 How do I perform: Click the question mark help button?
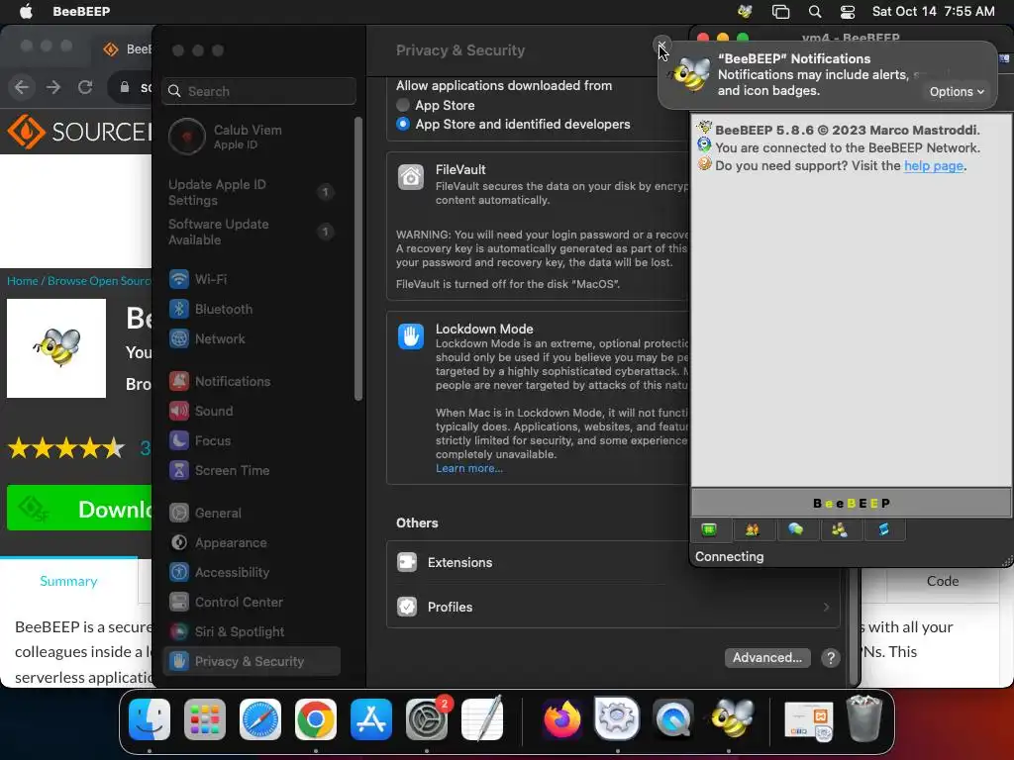[x=831, y=658]
